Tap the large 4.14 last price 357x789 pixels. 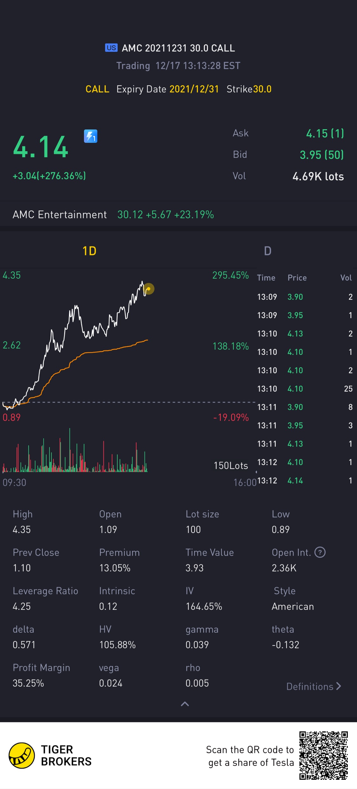pos(41,147)
